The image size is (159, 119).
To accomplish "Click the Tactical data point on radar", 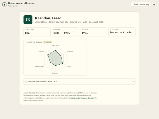I will tap(63, 63).
